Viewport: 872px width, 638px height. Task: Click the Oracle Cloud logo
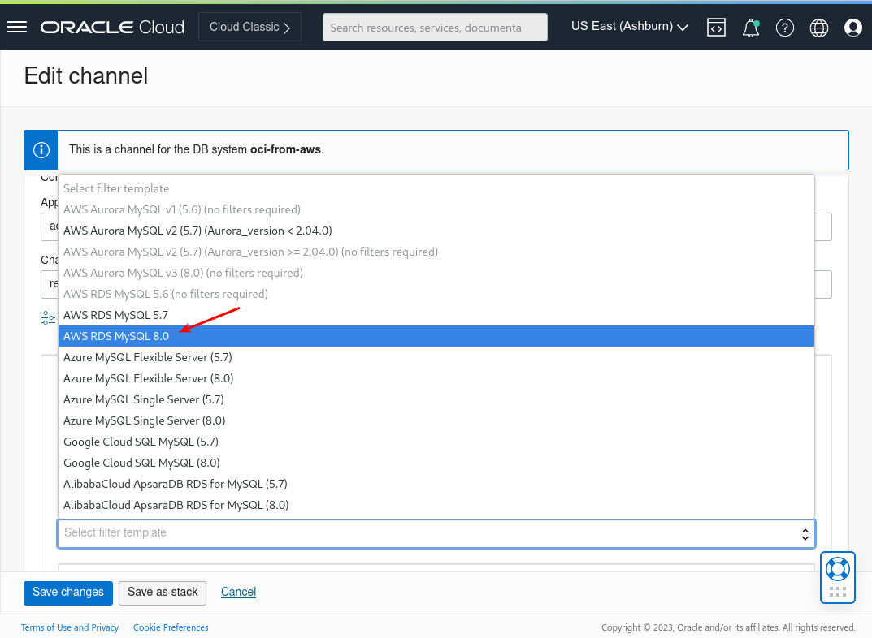click(112, 28)
